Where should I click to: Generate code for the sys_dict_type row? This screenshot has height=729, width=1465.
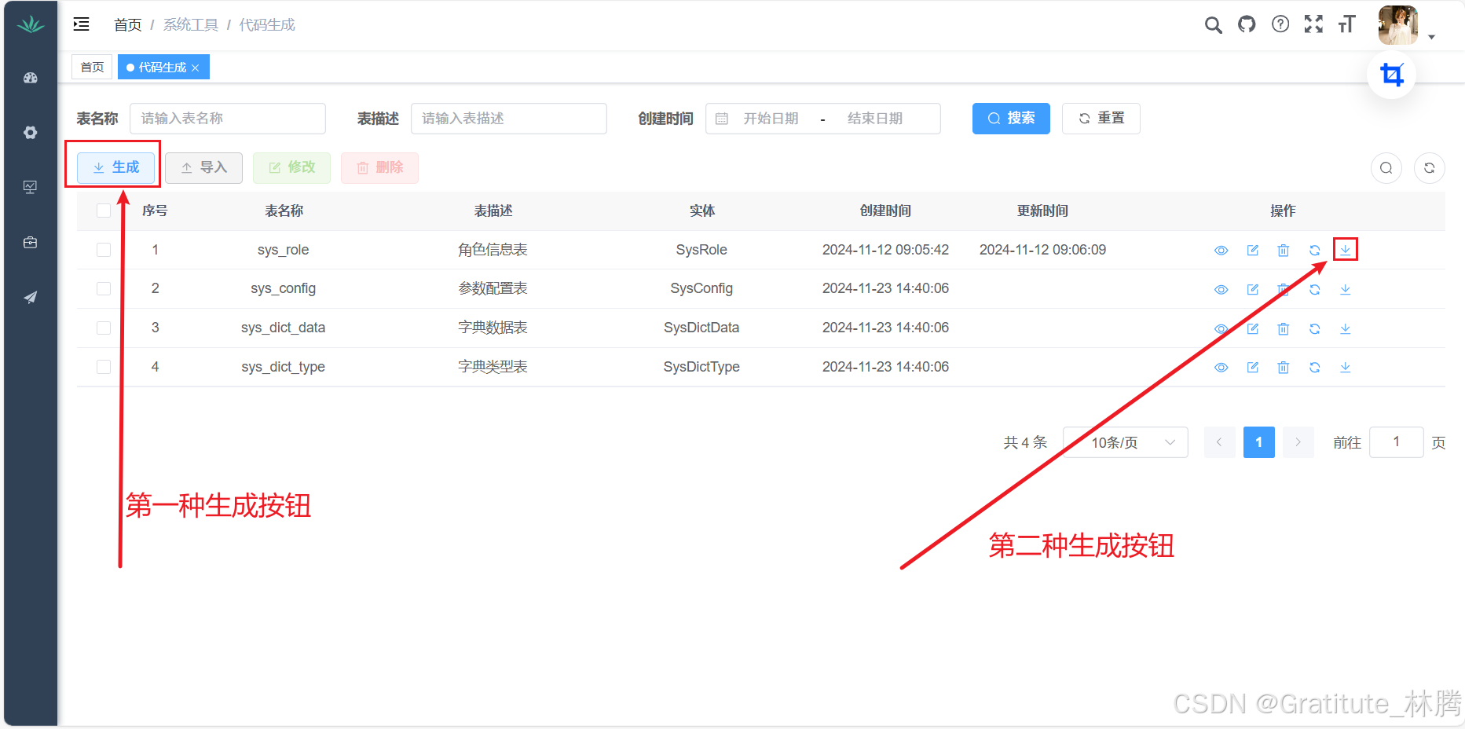pos(1346,367)
